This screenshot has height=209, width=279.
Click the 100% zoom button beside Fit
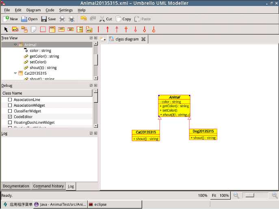click(224, 195)
